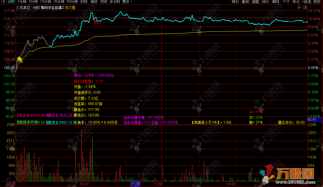Click the 【机买】44193.06 value
Screen dimensions: 323x187
[31, 115]
